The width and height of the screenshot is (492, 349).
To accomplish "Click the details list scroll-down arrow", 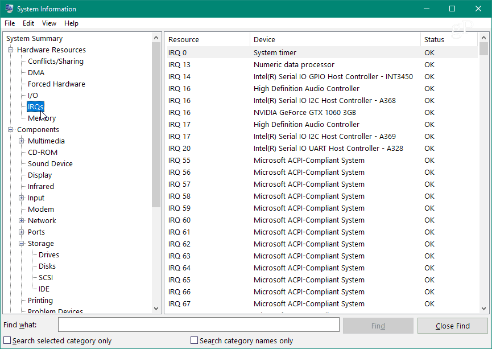I will pyautogui.click(x=483, y=309).
